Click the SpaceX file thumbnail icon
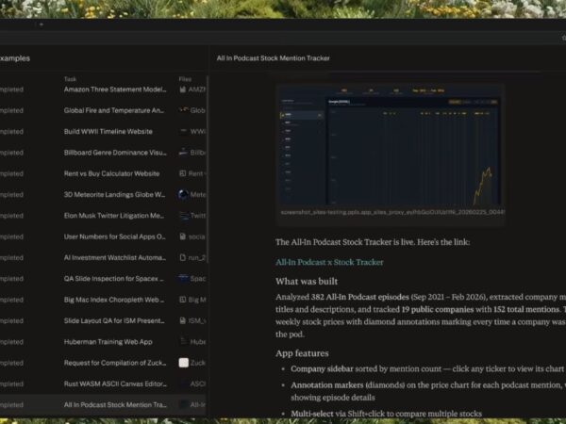This screenshot has width=566, height=424. click(183, 278)
